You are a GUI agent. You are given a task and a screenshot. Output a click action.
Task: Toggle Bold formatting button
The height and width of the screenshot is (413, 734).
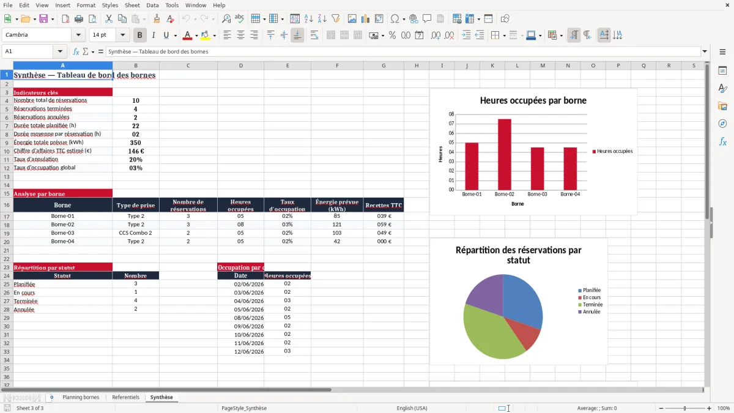click(139, 35)
